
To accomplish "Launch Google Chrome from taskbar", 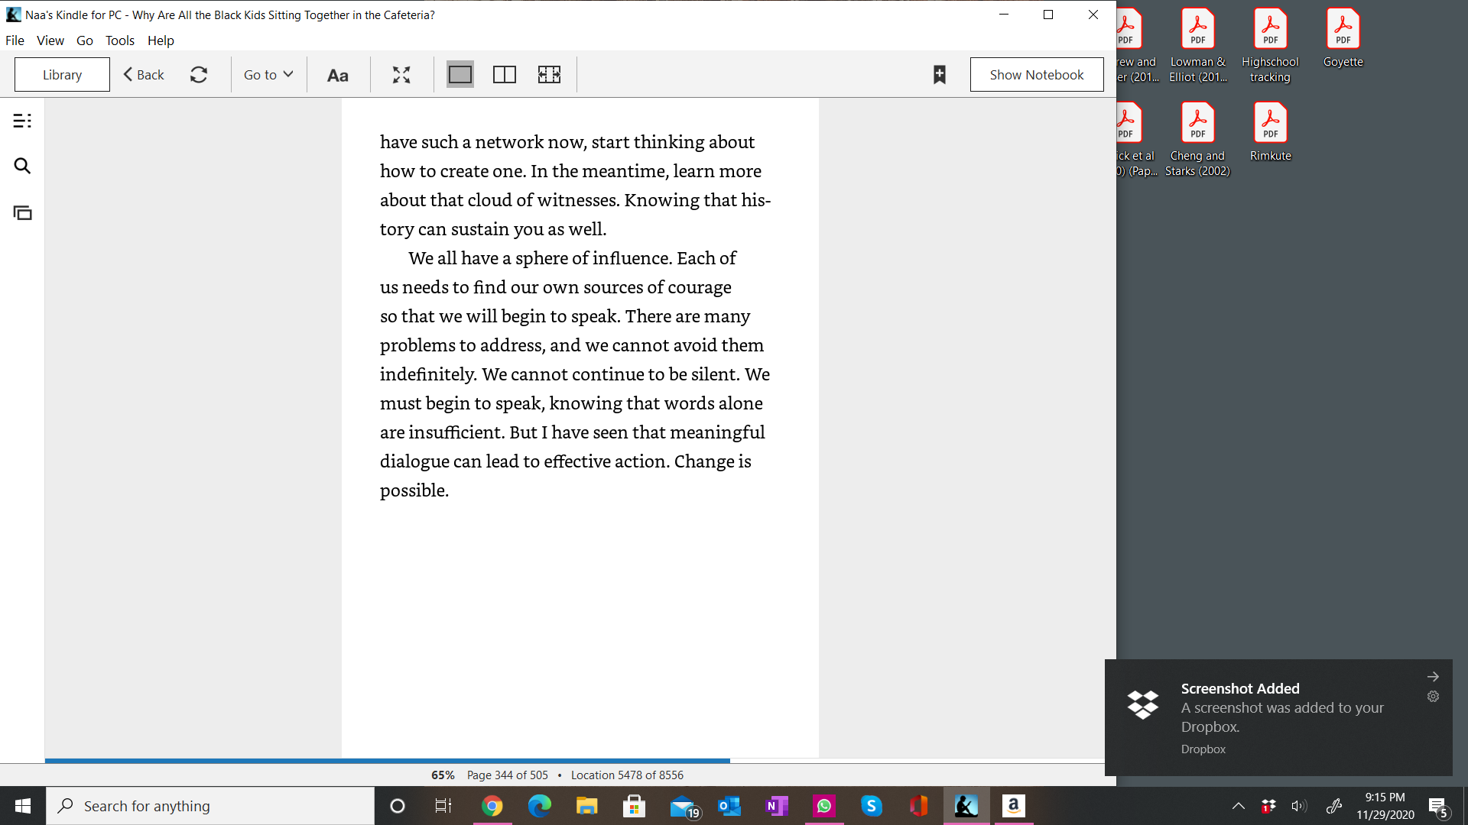I will tap(492, 806).
